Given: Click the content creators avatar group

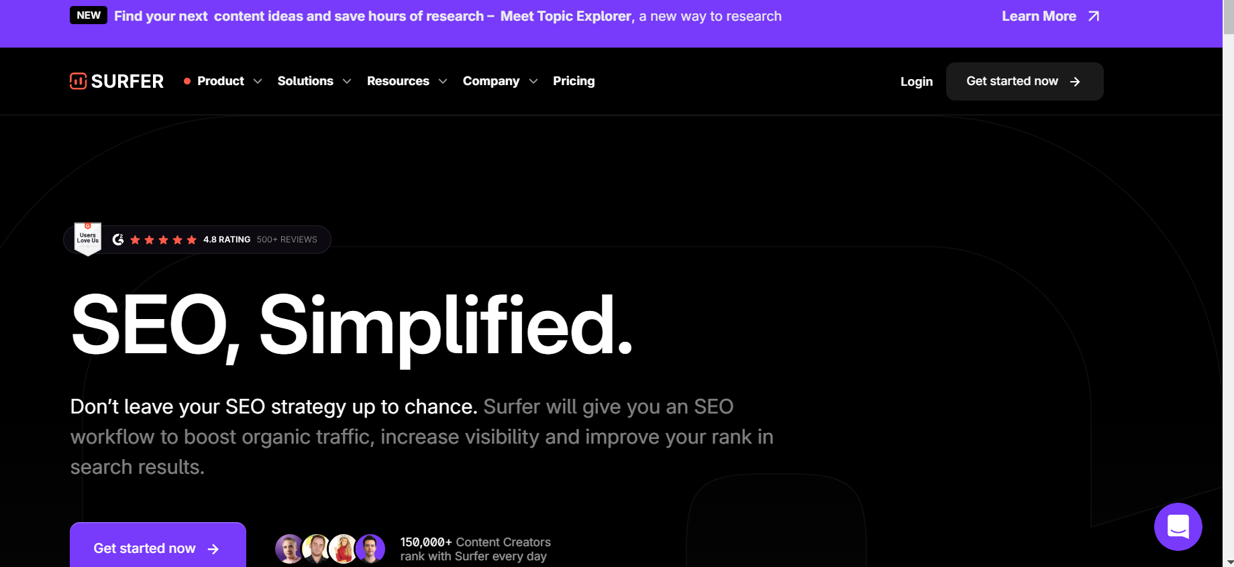Looking at the screenshot, I should [330, 549].
